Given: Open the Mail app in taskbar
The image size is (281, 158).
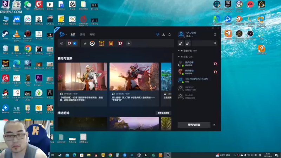Looking at the screenshot, I should click(x=67, y=155).
